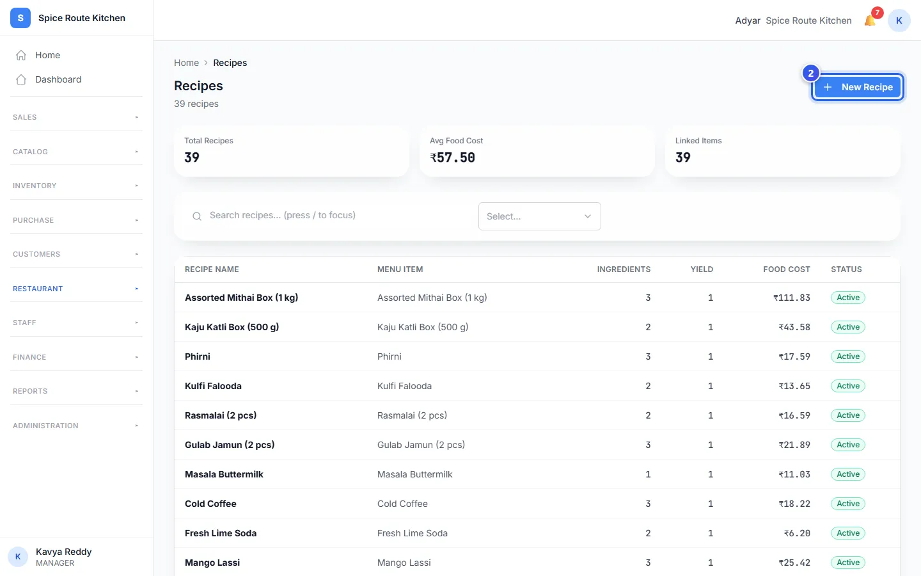Click Active status badge for Phirni
921x576 pixels.
coord(848,356)
